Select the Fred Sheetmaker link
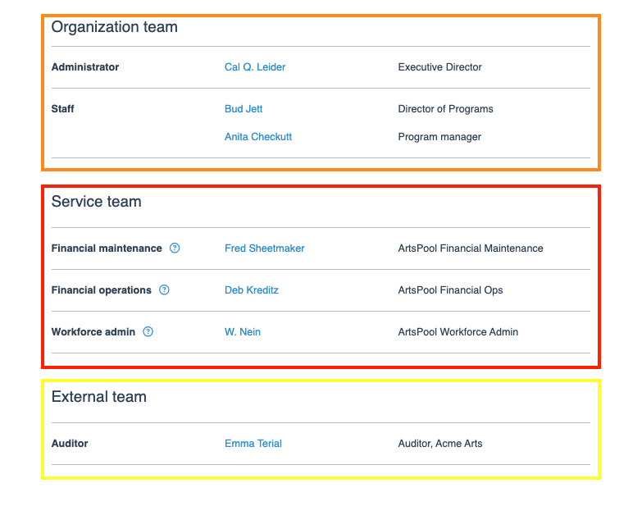 [x=264, y=248]
